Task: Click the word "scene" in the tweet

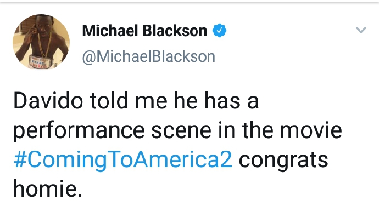Action: (181, 131)
